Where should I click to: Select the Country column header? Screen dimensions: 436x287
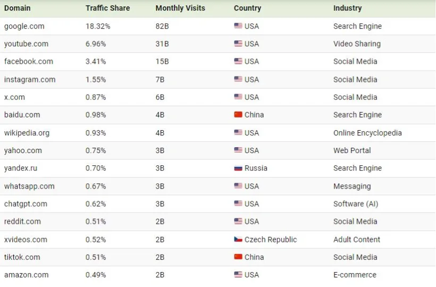pyautogui.click(x=247, y=8)
